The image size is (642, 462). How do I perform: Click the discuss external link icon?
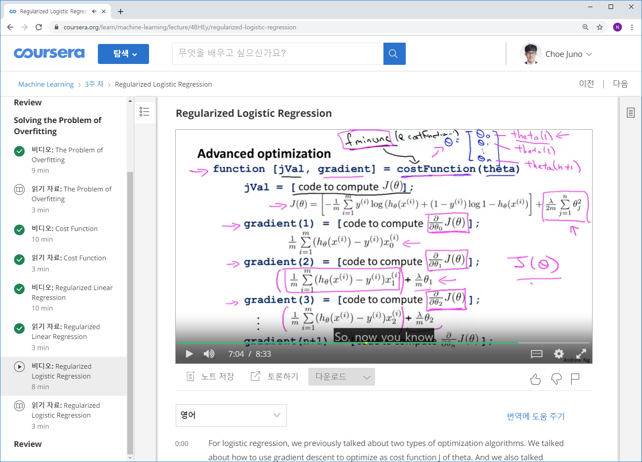click(255, 376)
